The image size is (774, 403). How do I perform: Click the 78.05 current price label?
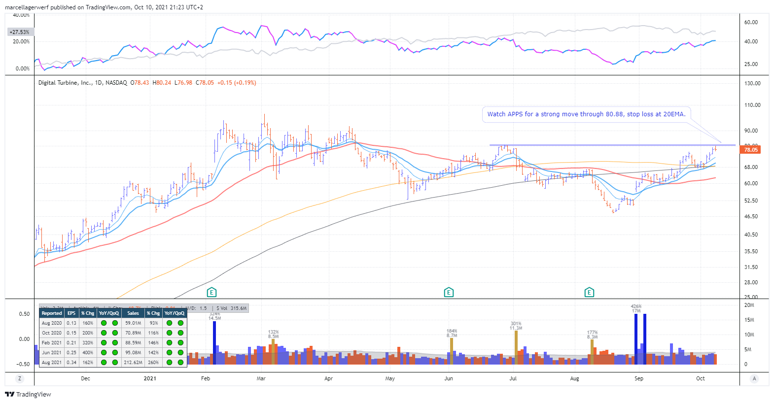coord(750,150)
